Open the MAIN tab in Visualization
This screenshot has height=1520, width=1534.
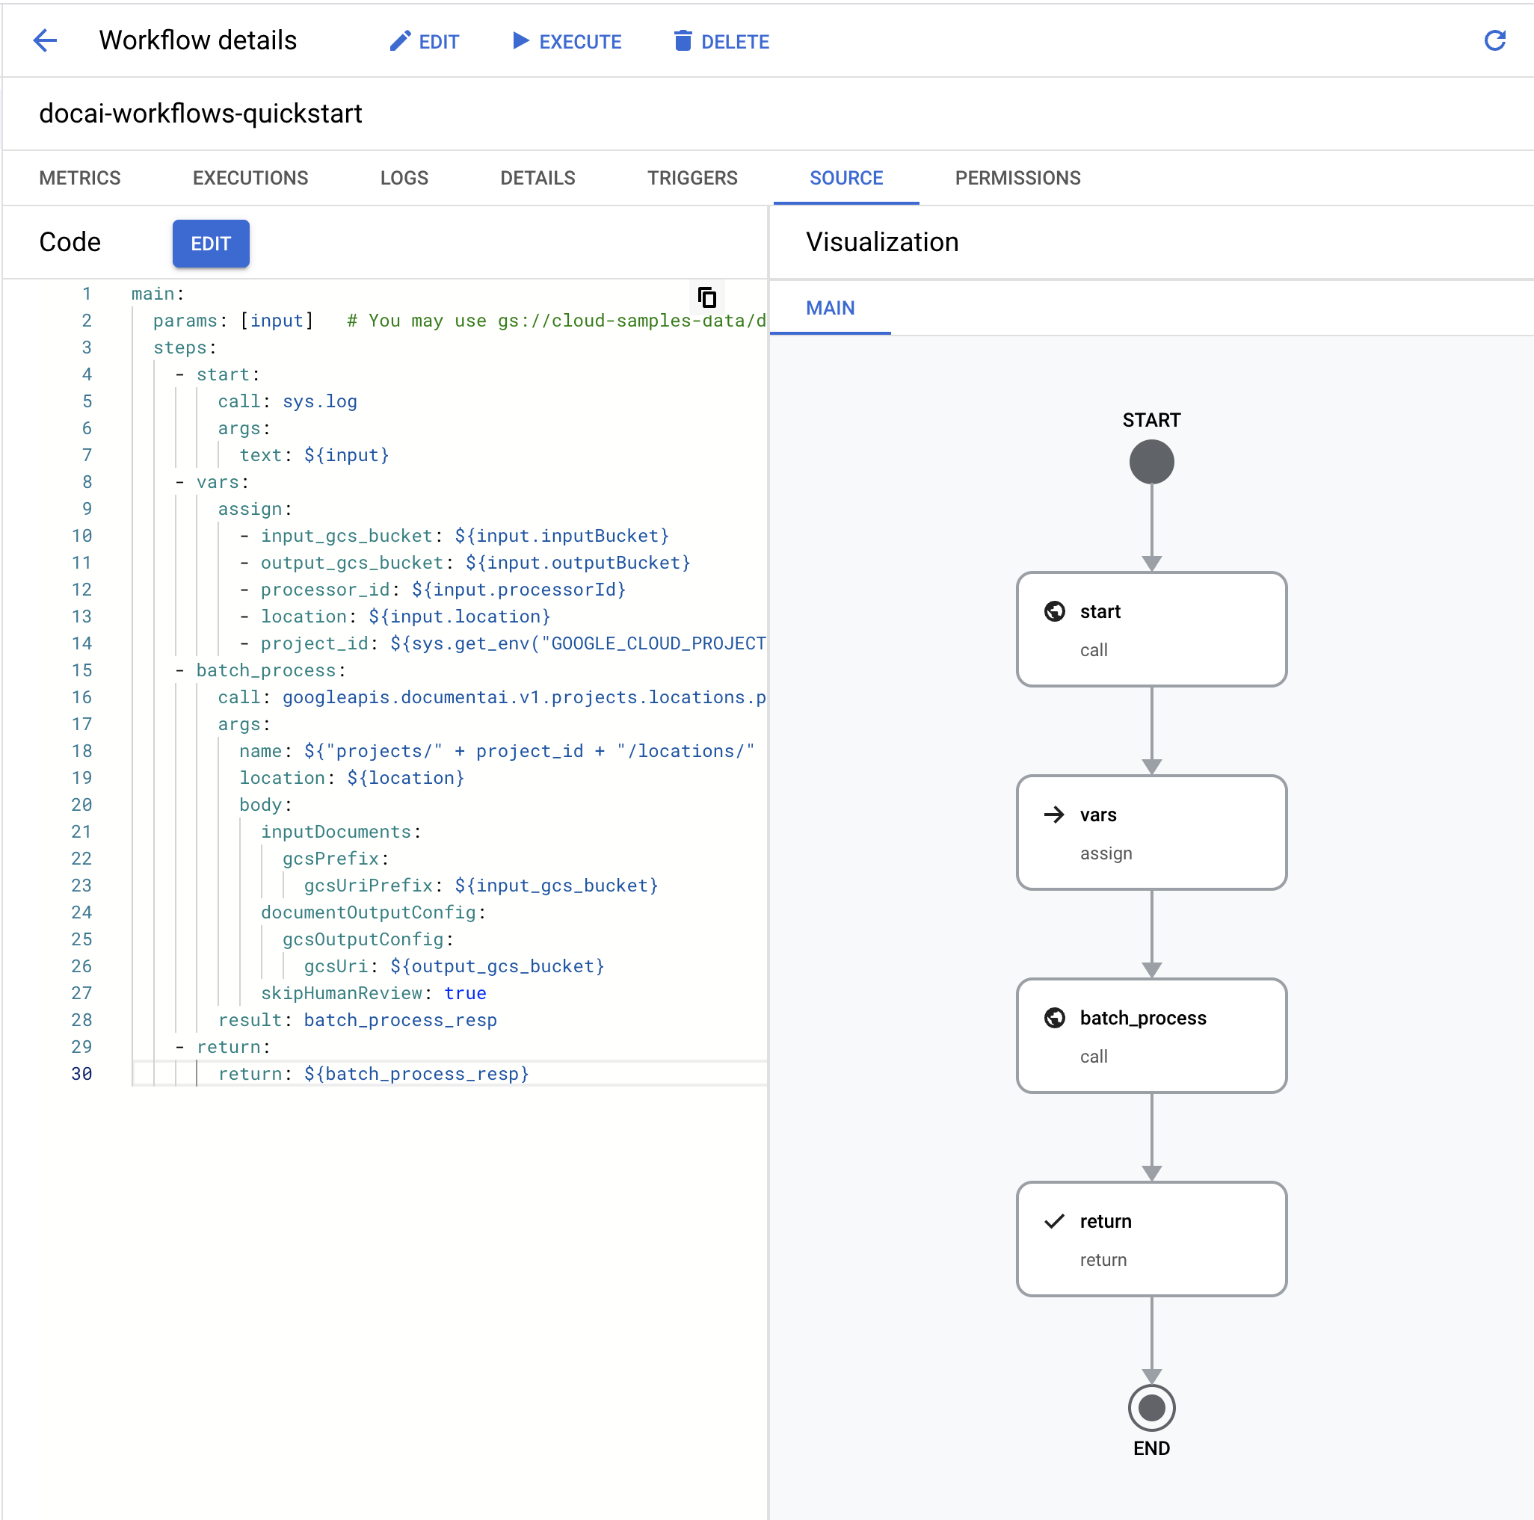pyautogui.click(x=831, y=308)
